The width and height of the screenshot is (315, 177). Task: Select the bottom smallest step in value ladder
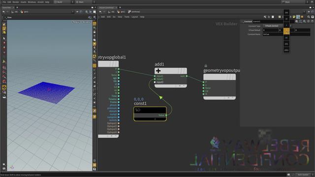(x=286, y=50)
